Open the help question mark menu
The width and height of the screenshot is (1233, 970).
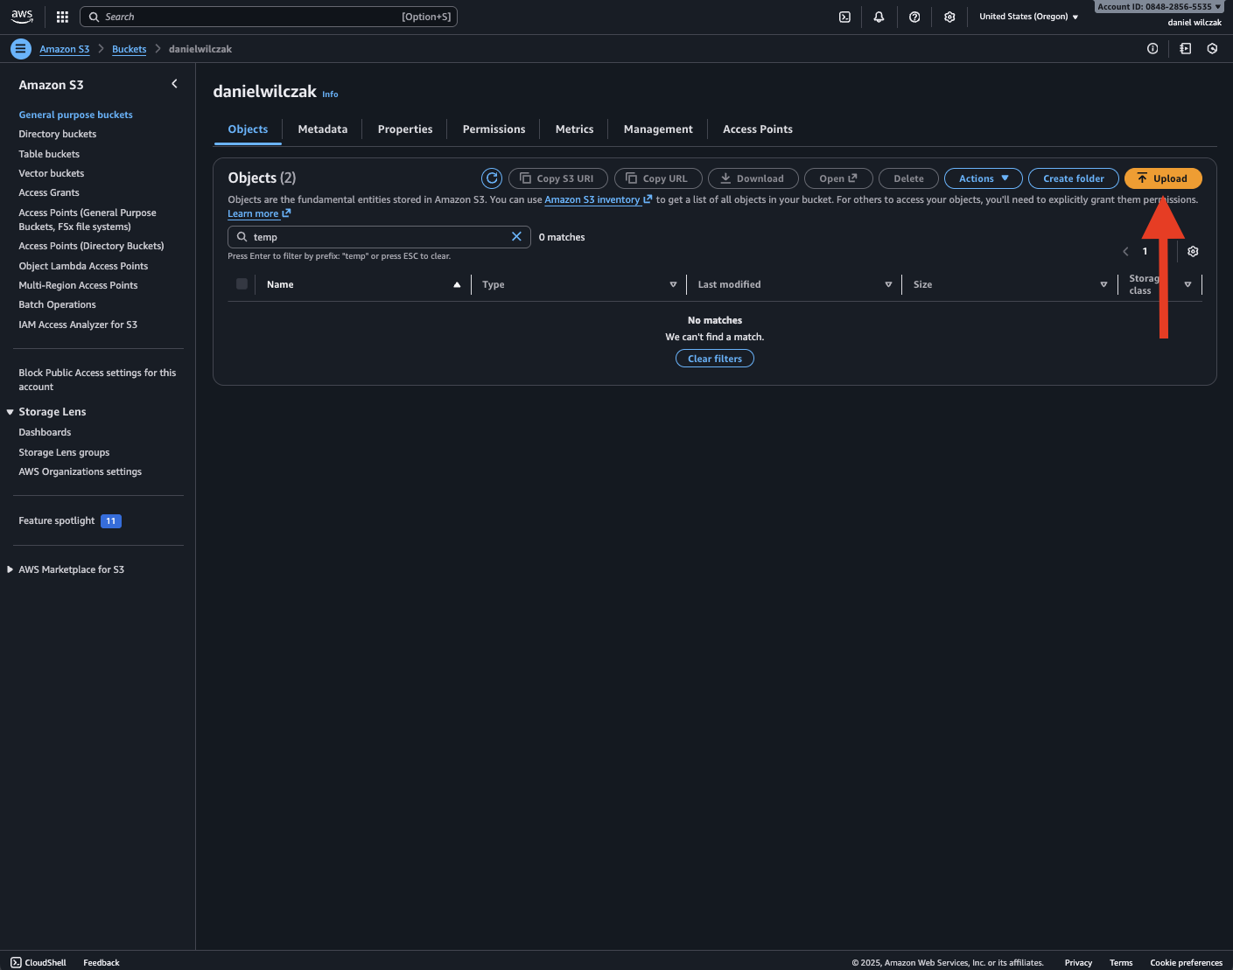[x=914, y=17]
